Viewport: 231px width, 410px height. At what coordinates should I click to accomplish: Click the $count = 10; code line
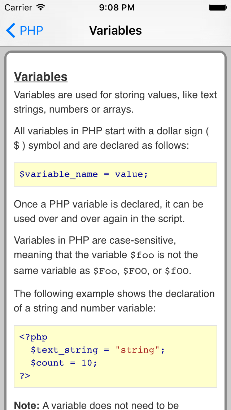(x=64, y=363)
